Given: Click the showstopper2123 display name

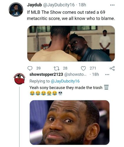Looking at the screenshot, I should 46,74.
